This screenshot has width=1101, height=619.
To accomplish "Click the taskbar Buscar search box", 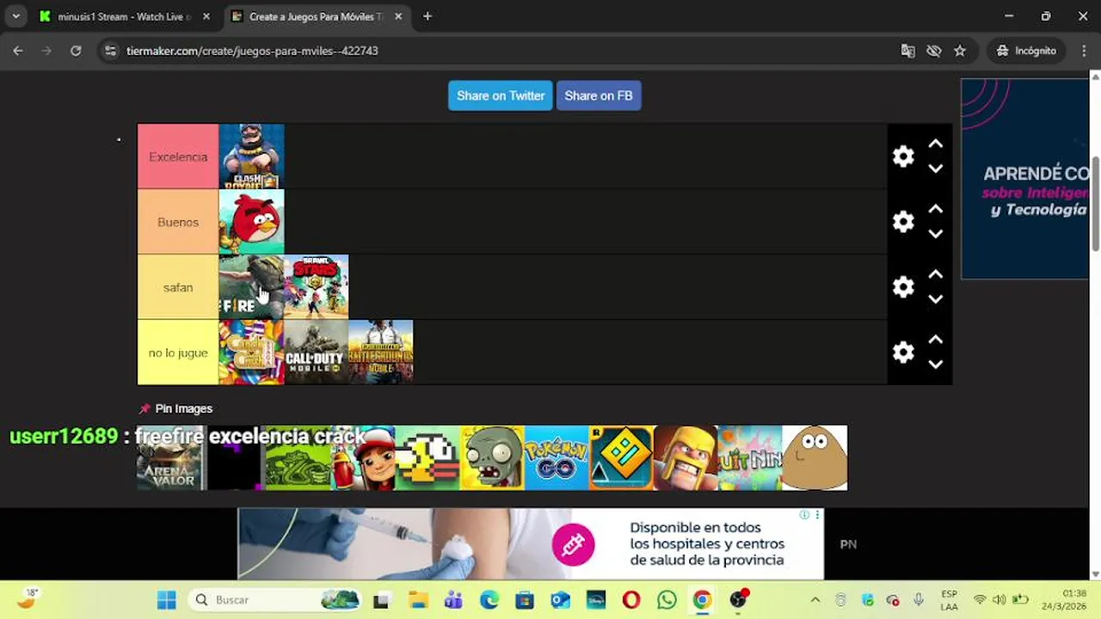I will [275, 600].
